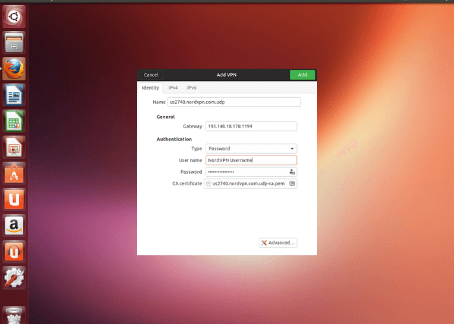Click the User name input field
The height and width of the screenshot is (324, 454).
pyautogui.click(x=252, y=160)
